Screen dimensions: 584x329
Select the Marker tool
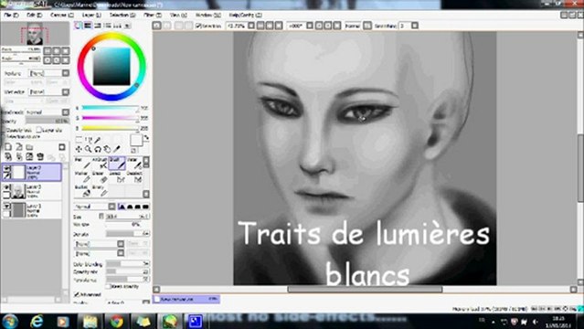(x=82, y=176)
